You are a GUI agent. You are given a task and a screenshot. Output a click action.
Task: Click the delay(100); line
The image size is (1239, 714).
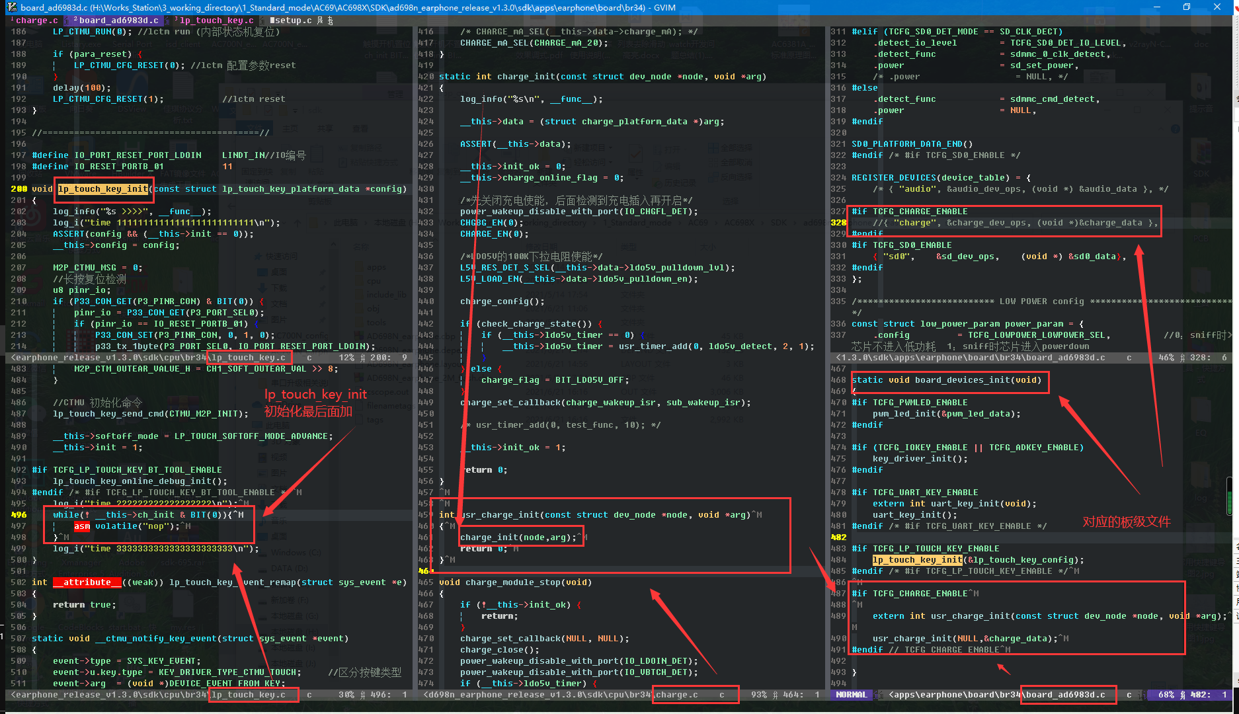coord(82,88)
